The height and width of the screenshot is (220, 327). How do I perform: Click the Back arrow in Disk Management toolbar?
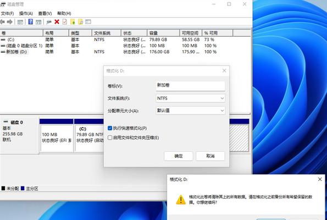tap(2, 21)
